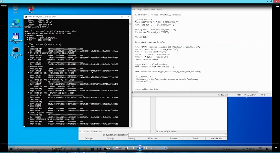
Task: Skip to next track in the player
Action: [146, 148]
